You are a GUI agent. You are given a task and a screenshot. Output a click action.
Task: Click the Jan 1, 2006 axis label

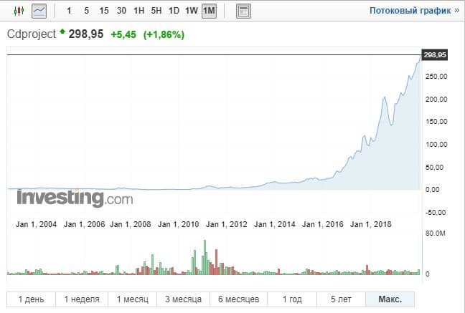click(84, 224)
